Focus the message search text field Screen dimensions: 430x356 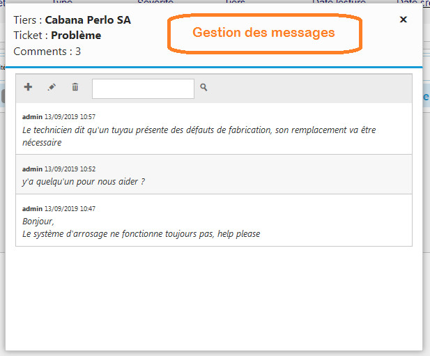(x=143, y=88)
